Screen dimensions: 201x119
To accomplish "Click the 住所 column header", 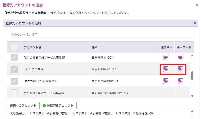I will [x=95, y=47].
